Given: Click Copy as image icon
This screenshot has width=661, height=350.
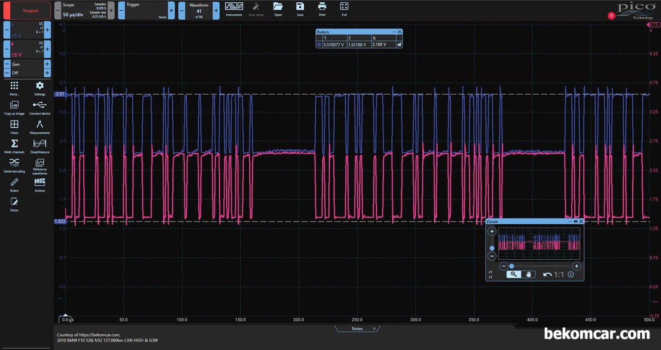Looking at the screenshot, I should [14, 105].
